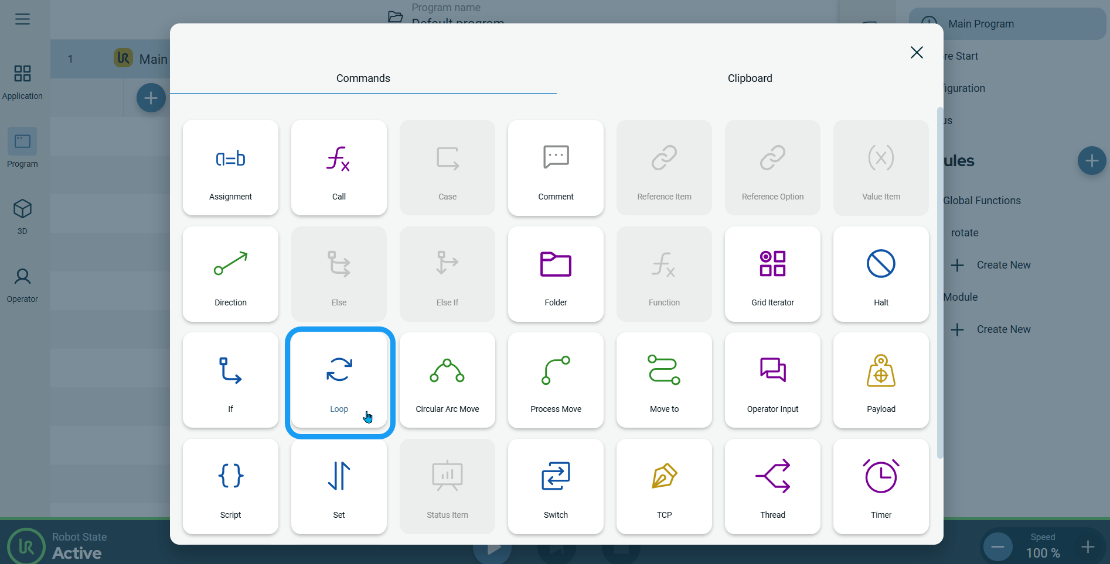The height and width of the screenshot is (564, 1110).
Task: Insert an Operator Input command
Action: click(772, 381)
